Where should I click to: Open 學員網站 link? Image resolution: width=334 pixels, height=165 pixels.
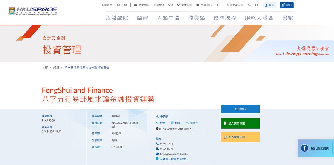click(206, 5)
